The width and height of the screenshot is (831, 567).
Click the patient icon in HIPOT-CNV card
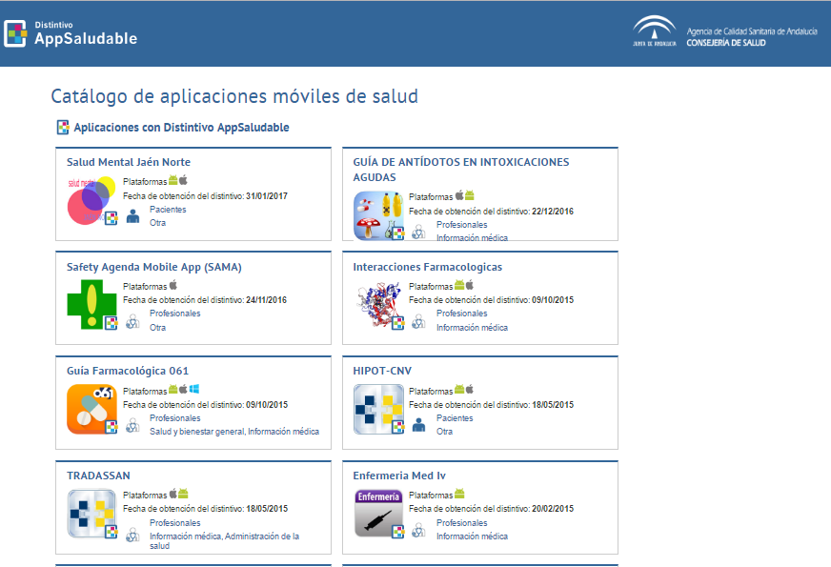(x=418, y=425)
